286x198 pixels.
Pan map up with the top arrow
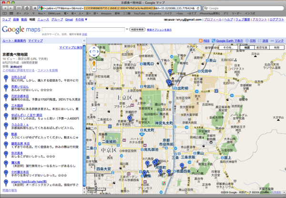pos(94,48)
